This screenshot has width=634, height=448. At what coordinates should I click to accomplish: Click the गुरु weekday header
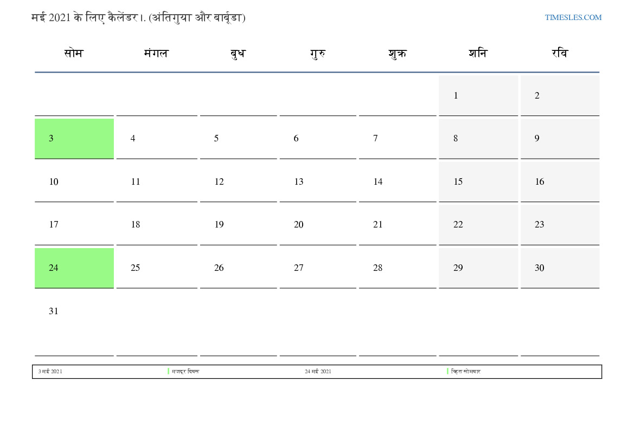coord(318,54)
